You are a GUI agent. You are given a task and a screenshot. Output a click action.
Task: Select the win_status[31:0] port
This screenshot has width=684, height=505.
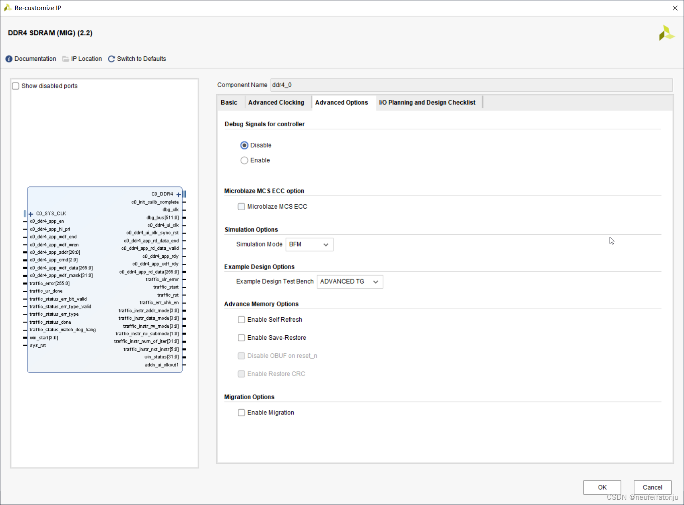(x=161, y=357)
